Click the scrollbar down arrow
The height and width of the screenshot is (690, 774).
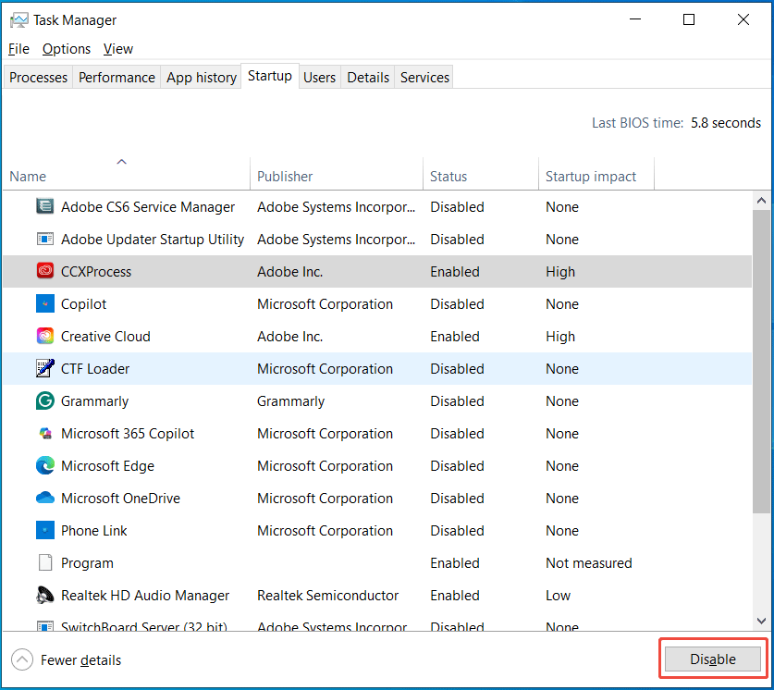point(761,621)
